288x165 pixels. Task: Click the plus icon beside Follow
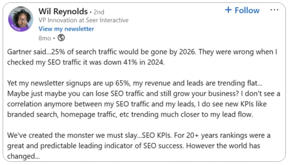pos(228,10)
